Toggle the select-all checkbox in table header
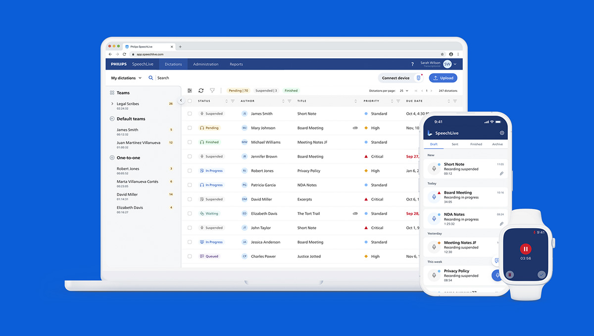The width and height of the screenshot is (594, 336). 190,101
